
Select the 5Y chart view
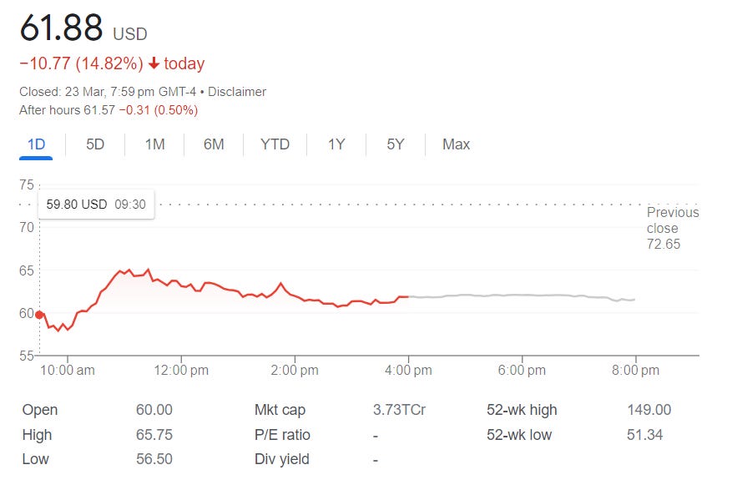394,144
